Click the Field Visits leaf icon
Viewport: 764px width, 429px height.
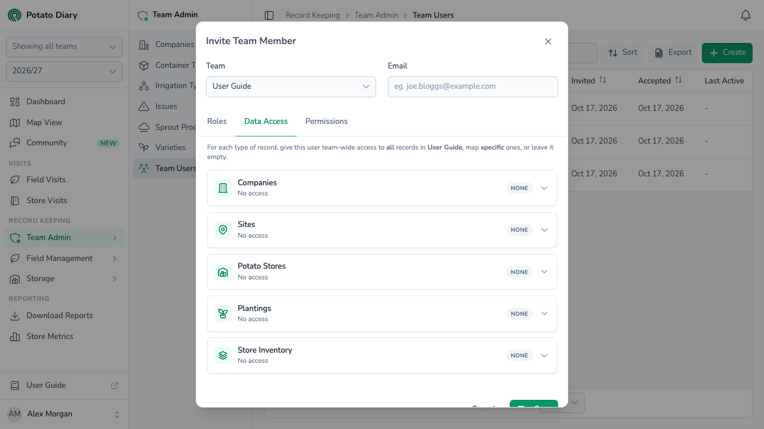[x=15, y=180]
